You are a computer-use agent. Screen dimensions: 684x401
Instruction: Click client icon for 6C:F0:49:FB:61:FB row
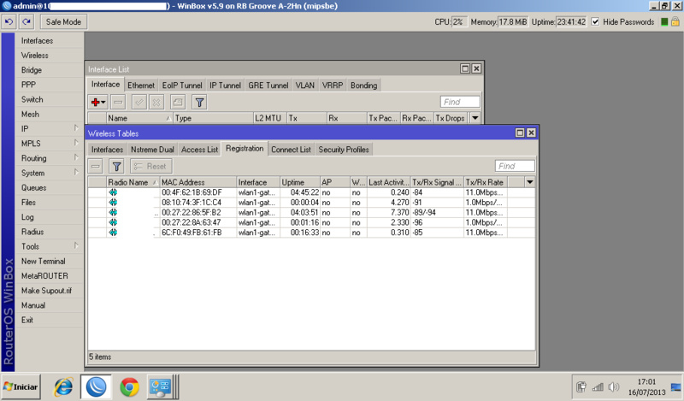[x=113, y=233]
